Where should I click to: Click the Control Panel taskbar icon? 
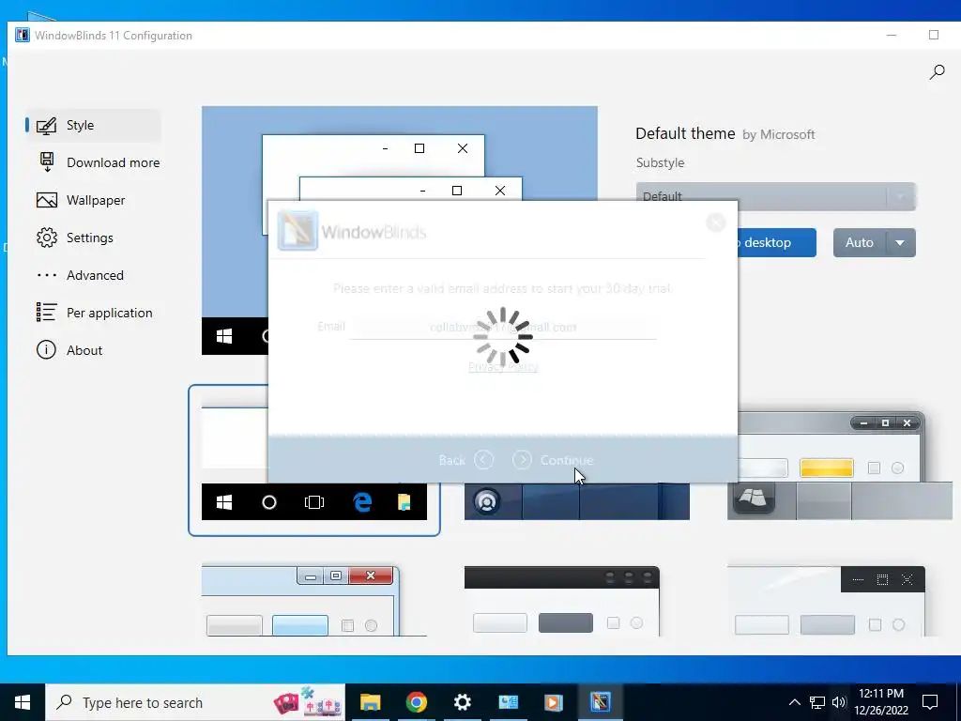tap(508, 702)
